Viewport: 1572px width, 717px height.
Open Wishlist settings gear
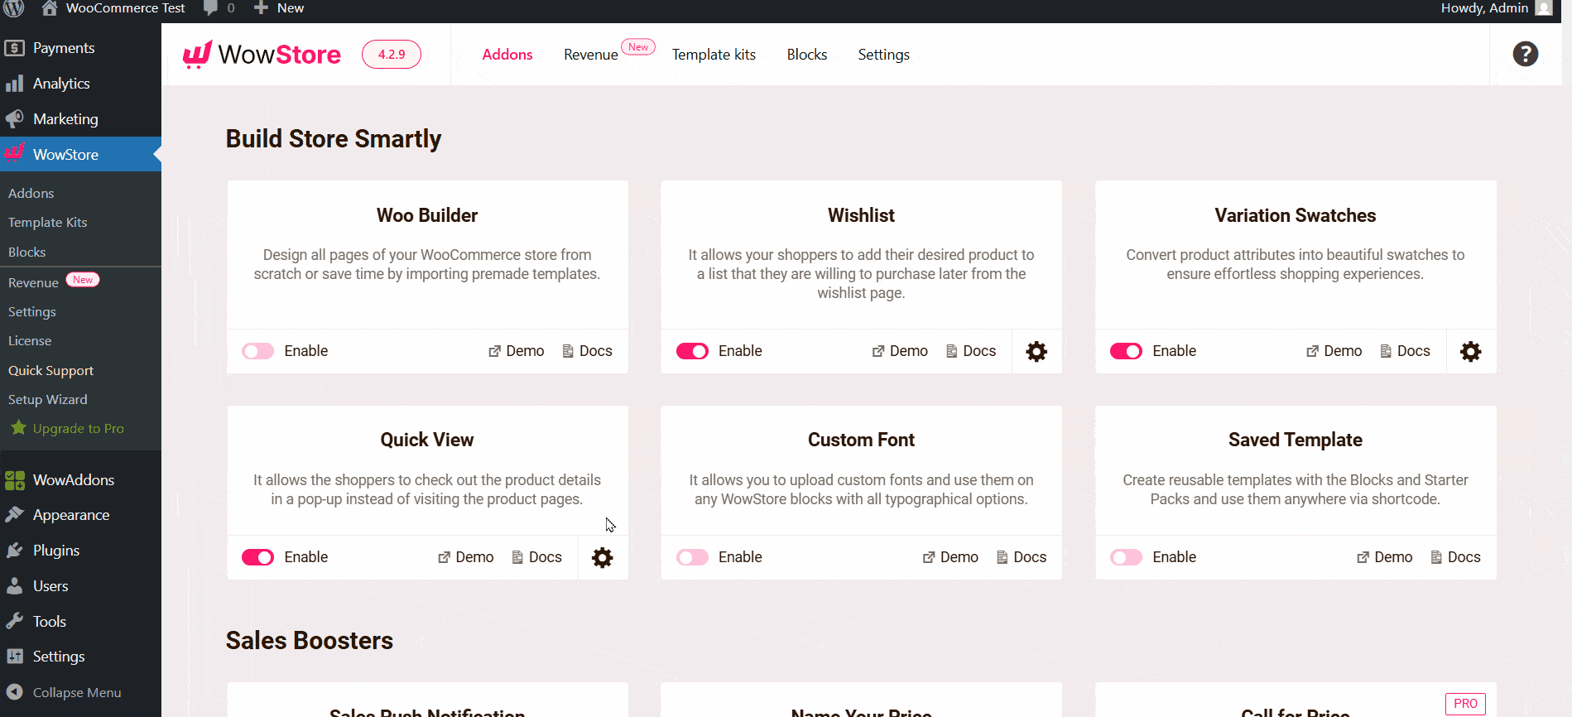(x=1036, y=351)
